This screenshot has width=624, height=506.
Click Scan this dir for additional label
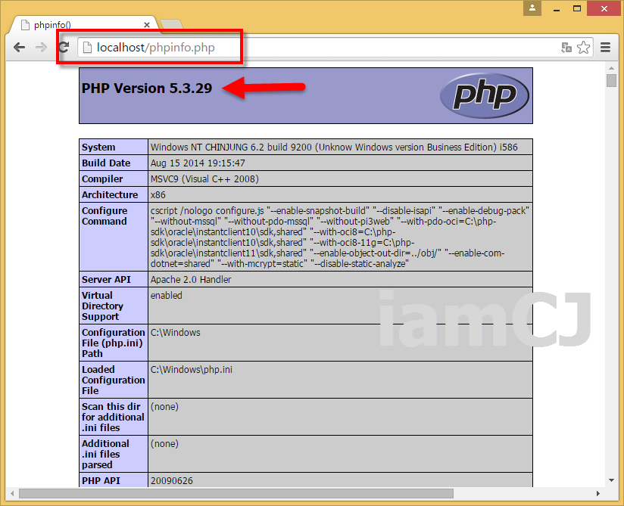[x=113, y=417]
